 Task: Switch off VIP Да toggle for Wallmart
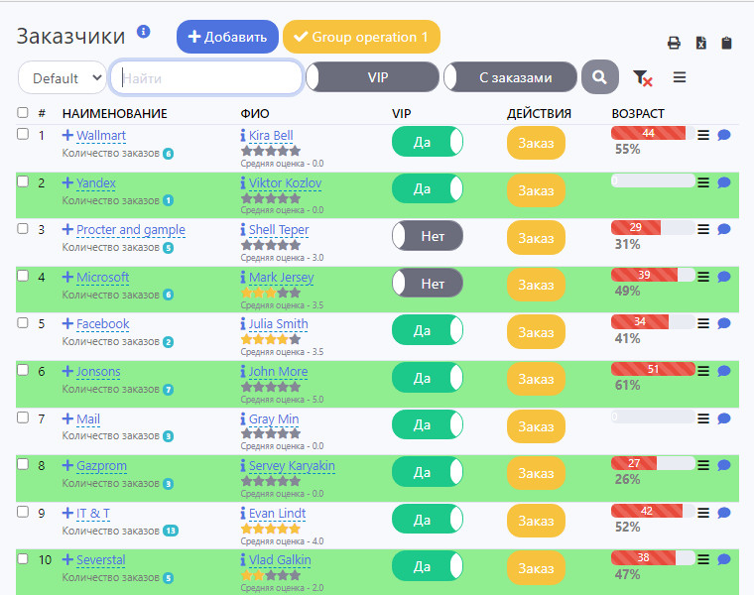(428, 142)
